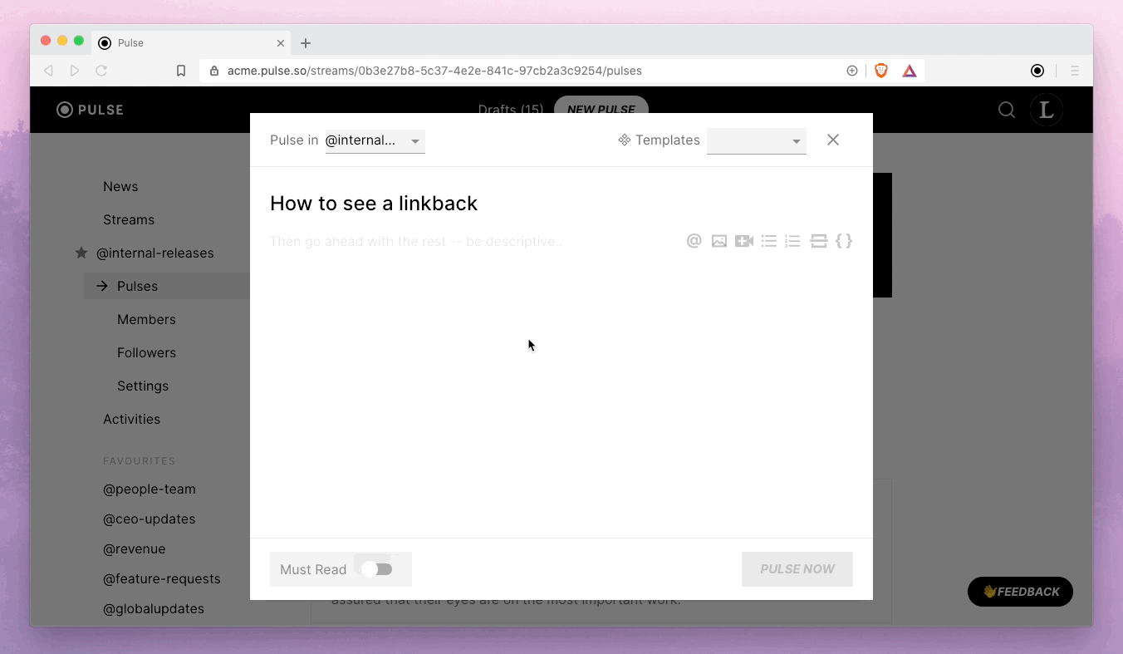Screen dimensions: 1123x654
Task: Open the user profile avatar menu
Action: (x=1047, y=110)
